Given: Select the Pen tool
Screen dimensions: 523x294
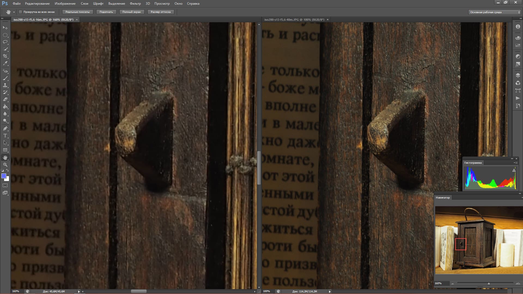Looking at the screenshot, I should pos(5,128).
